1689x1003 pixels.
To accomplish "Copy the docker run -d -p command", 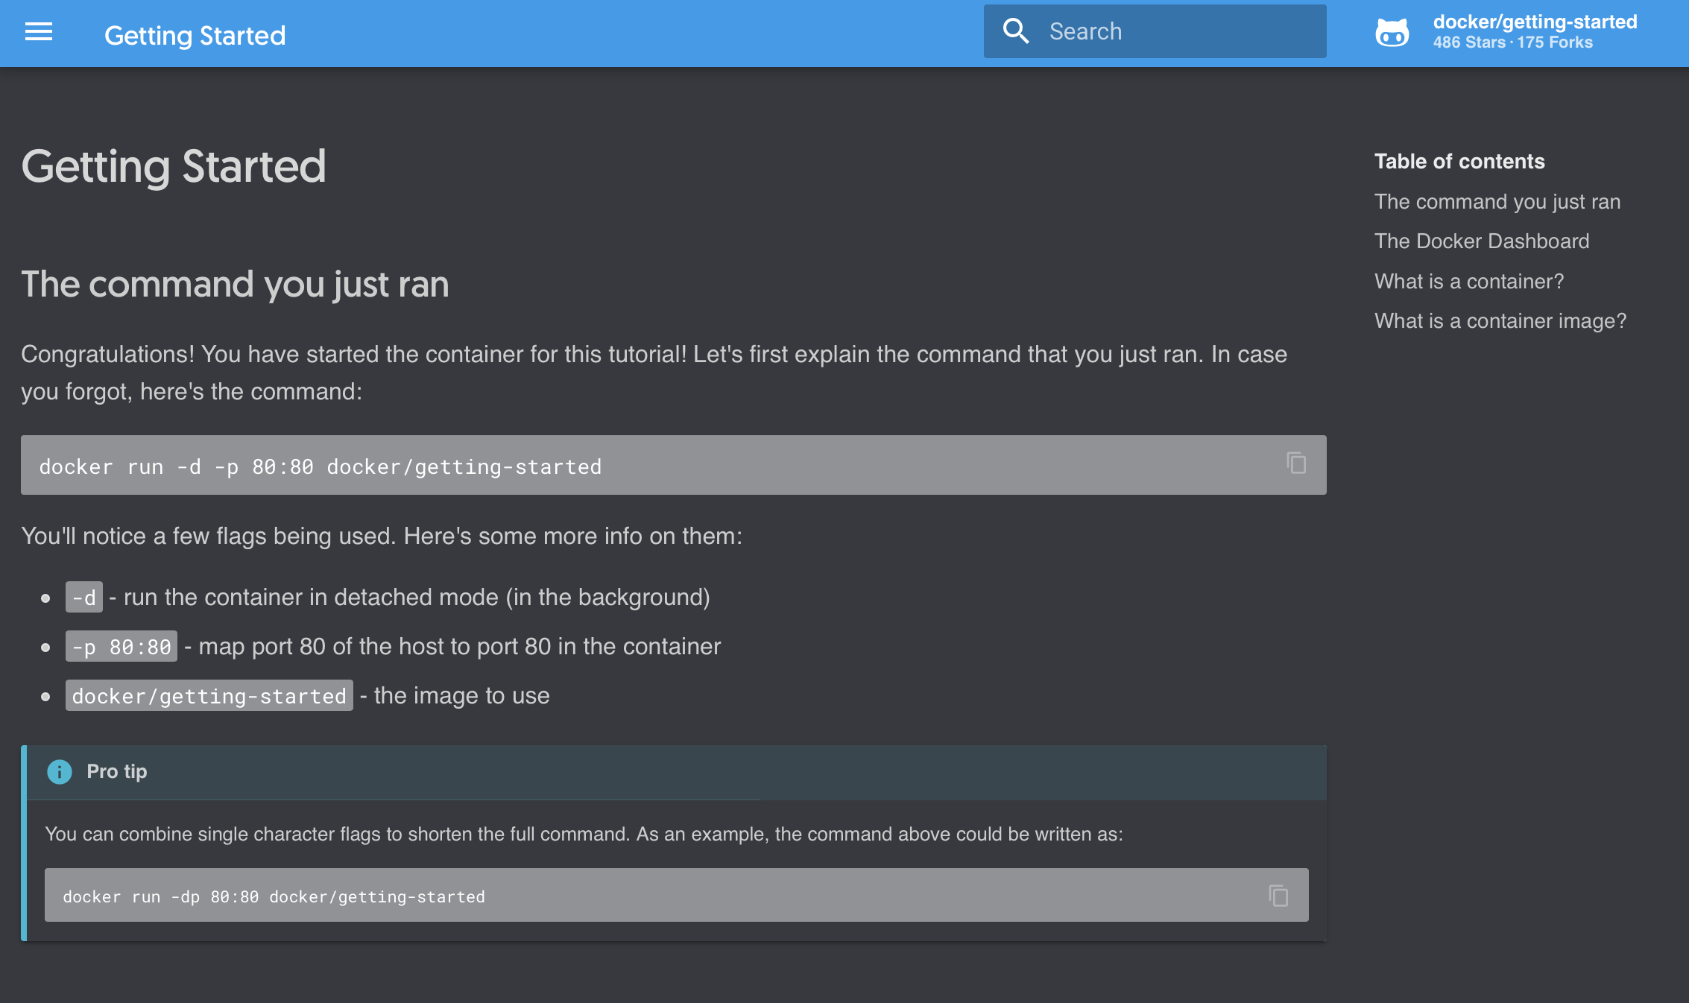I will tap(1296, 463).
